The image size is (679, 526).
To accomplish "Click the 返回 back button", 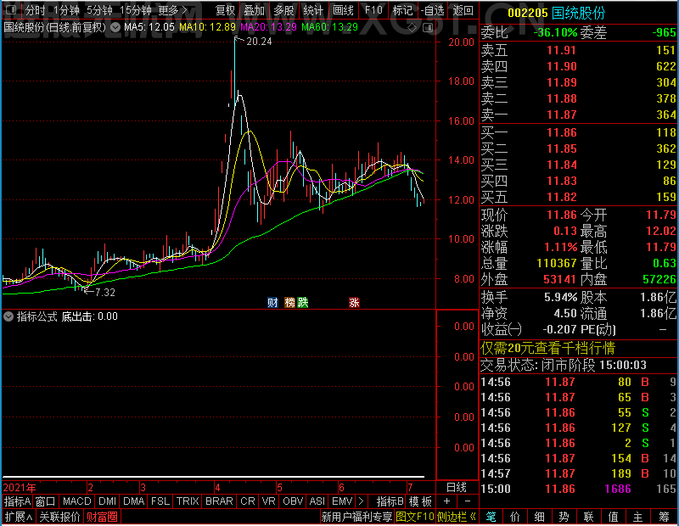I will 463,10.
